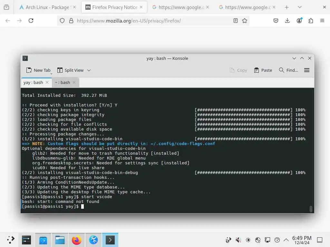
Task: Open the Firefox extensions puzzle icon
Action: coord(311,21)
